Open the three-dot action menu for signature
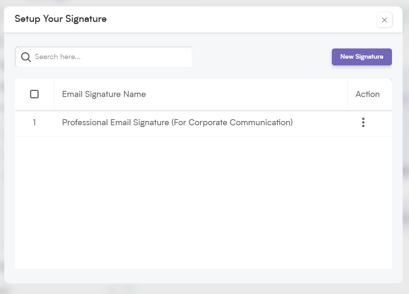Screen dimensions: 409x294 click(x=363, y=122)
